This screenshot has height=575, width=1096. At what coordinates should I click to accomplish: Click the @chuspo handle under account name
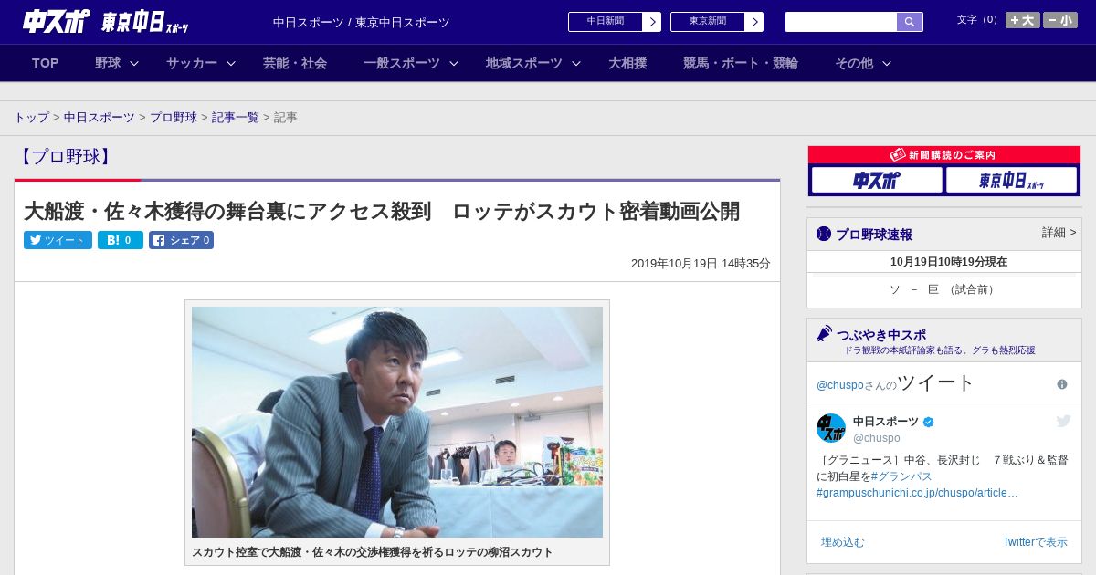pos(877,438)
